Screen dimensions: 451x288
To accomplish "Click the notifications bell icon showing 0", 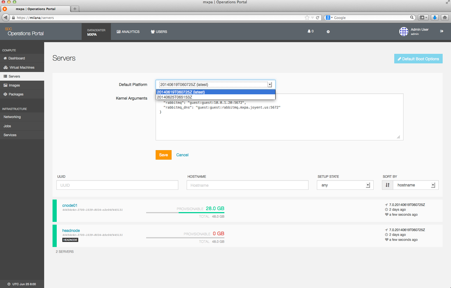I will click(x=310, y=31).
